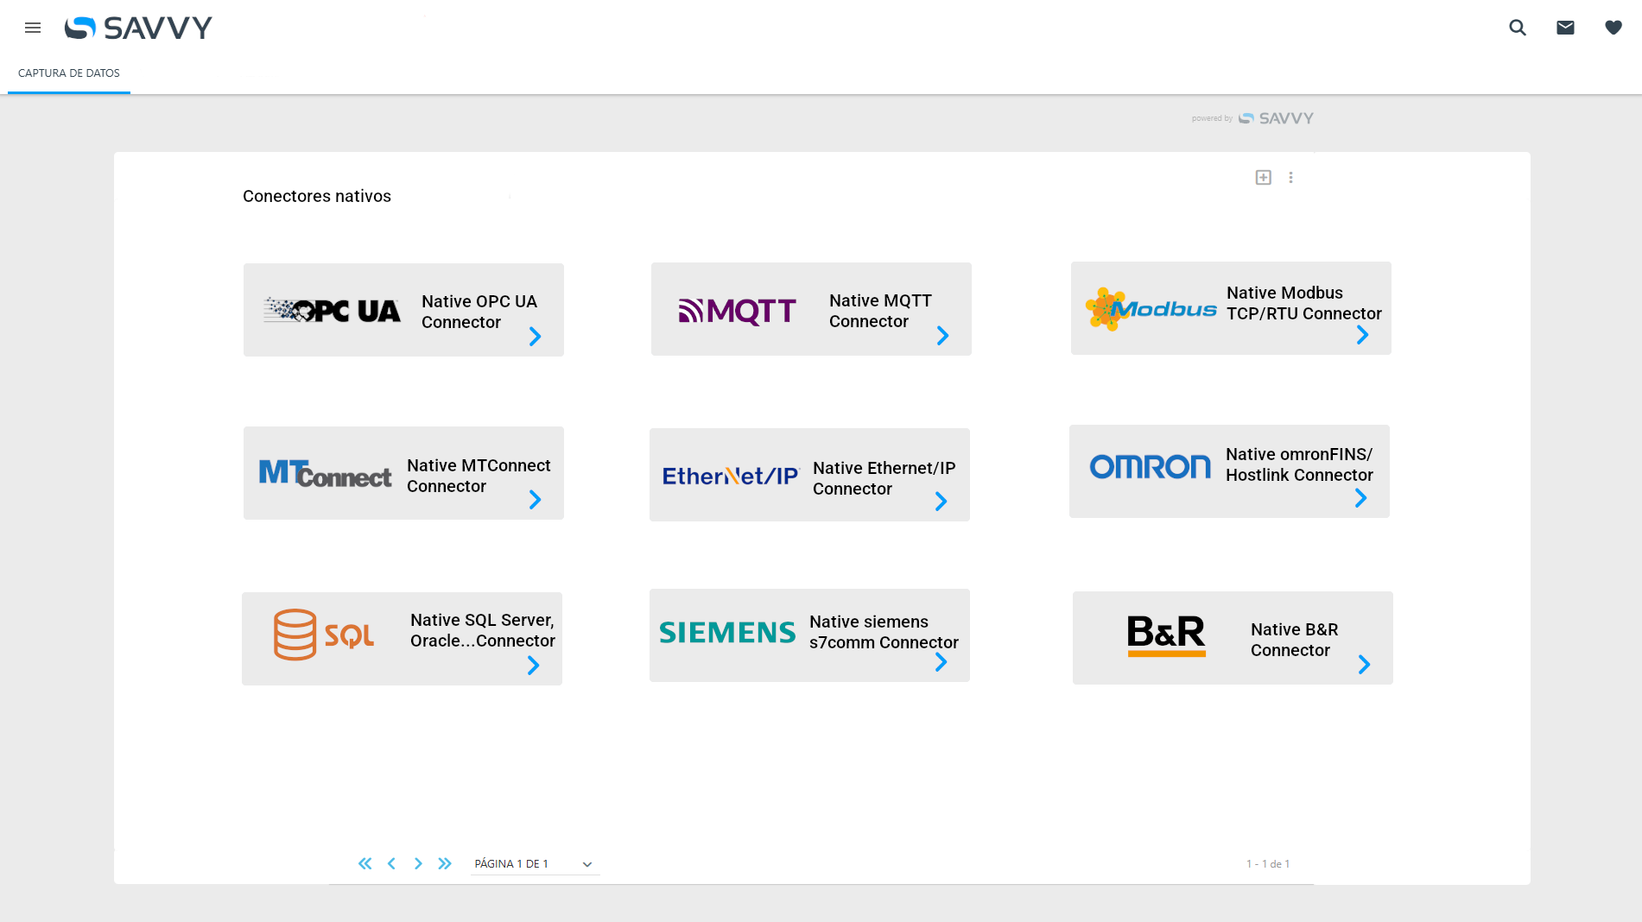Open the three-dot options menu of the panel
Image resolution: width=1642 pixels, height=922 pixels.
tap(1291, 177)
